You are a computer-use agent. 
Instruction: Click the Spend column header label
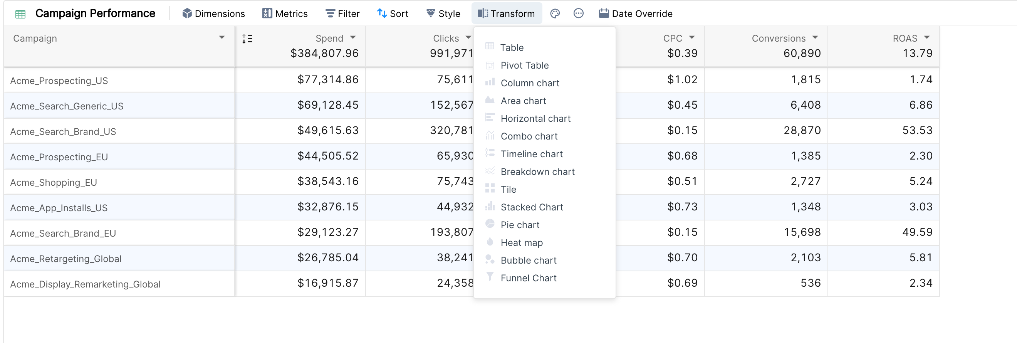tap(329, 38)
